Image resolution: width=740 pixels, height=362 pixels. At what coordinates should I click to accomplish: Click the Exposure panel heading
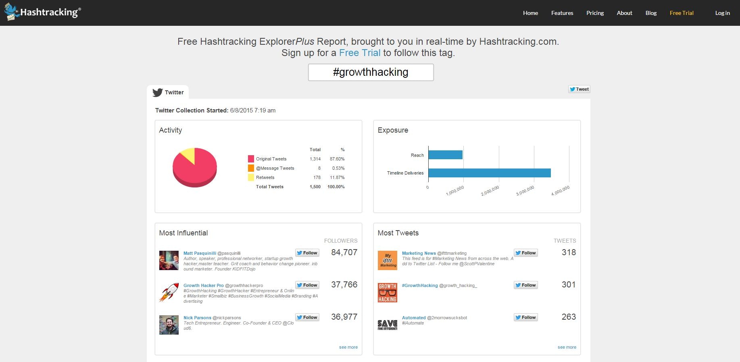[x=393, y=130]
